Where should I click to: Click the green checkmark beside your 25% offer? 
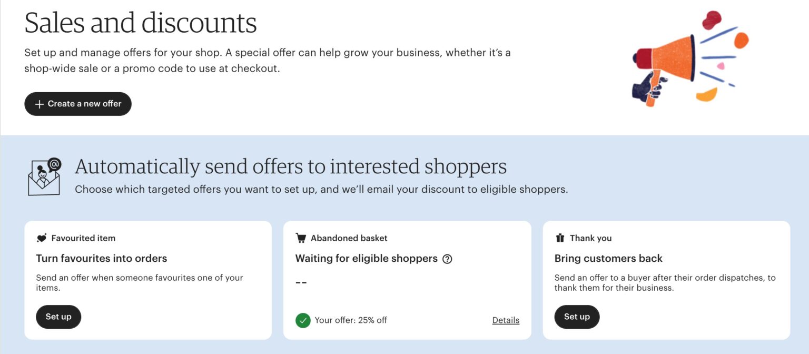coord(303,320)
